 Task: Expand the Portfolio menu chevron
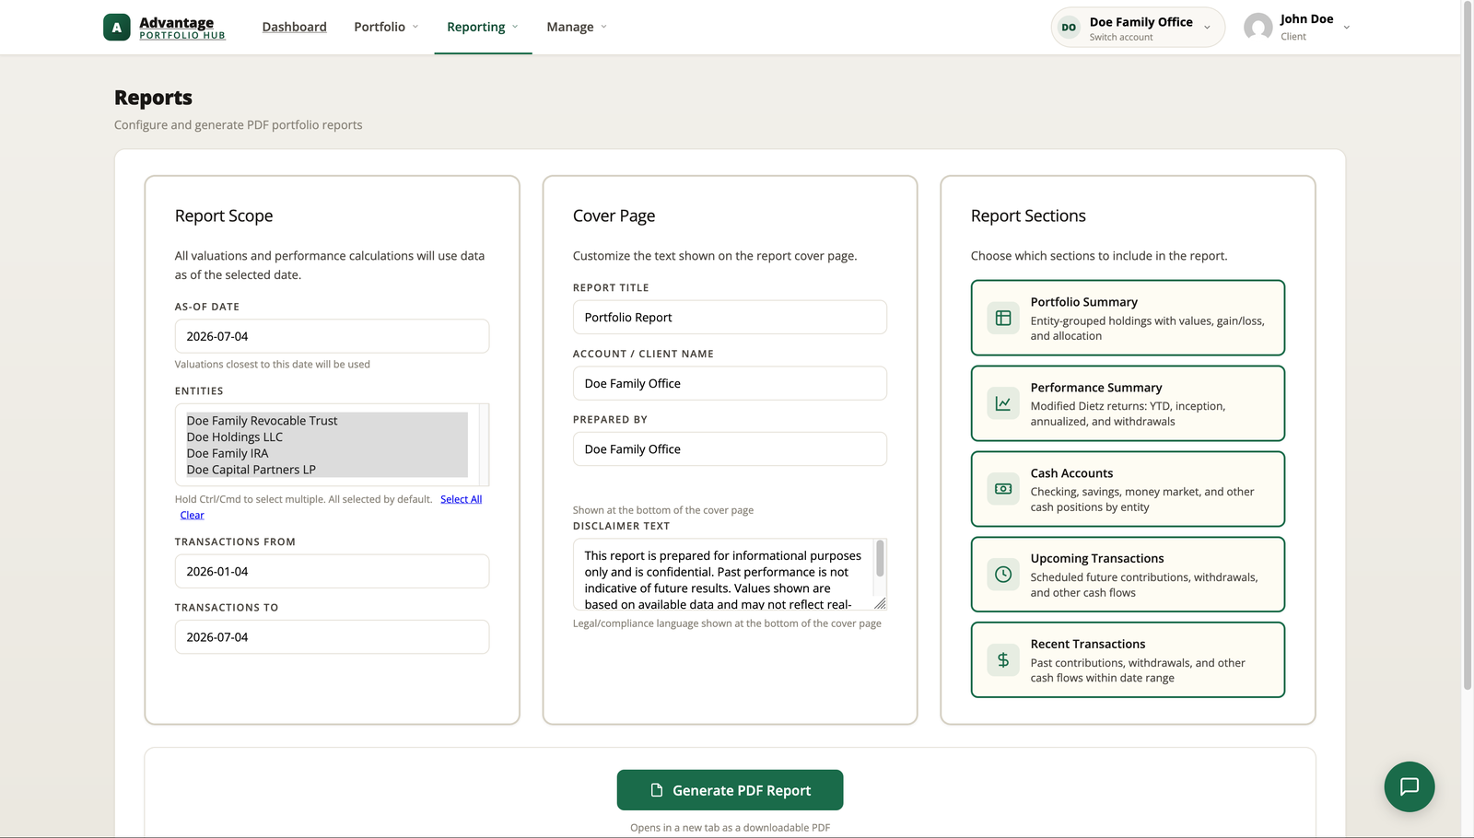coord(415,27)
